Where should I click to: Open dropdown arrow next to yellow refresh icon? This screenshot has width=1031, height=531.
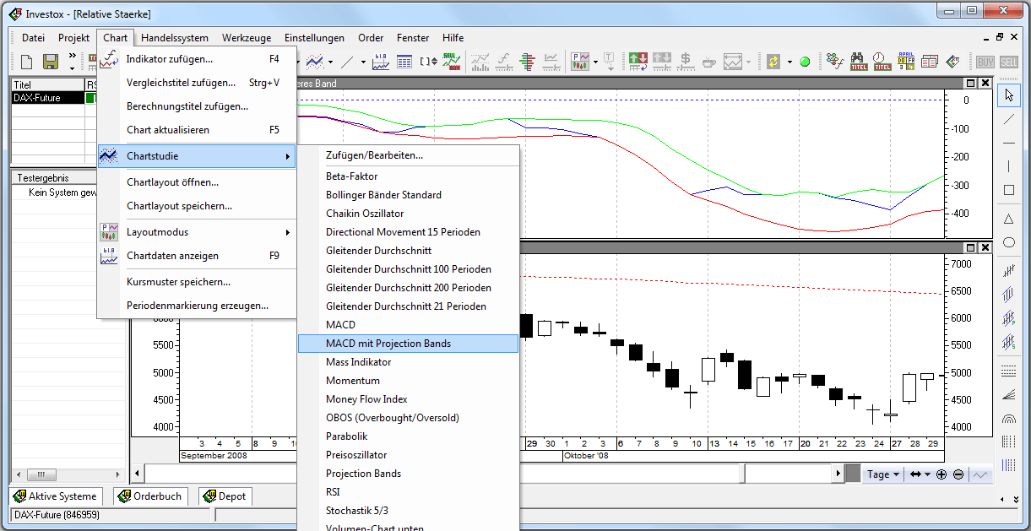coord(790,62)
